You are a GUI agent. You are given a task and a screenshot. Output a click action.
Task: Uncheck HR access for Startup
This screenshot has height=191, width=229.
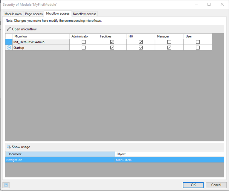(141, 48)
